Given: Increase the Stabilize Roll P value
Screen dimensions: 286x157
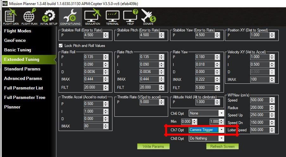Looking at the screenshot, I should pos(106,34).
